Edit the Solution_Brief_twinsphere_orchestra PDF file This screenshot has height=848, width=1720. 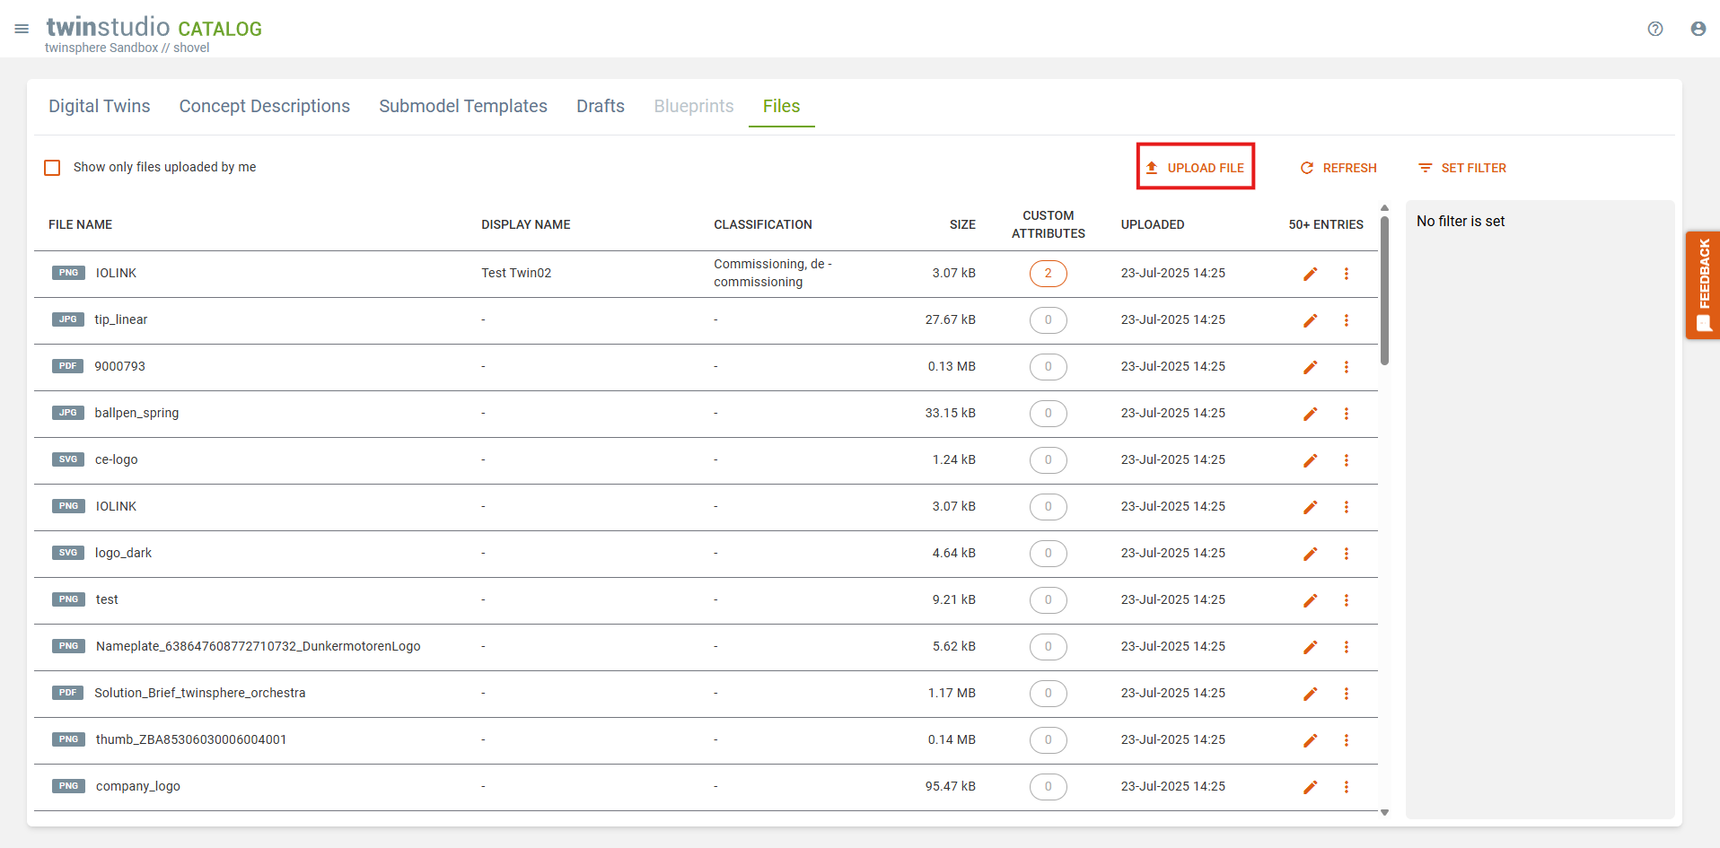(x=1310, y=694)
